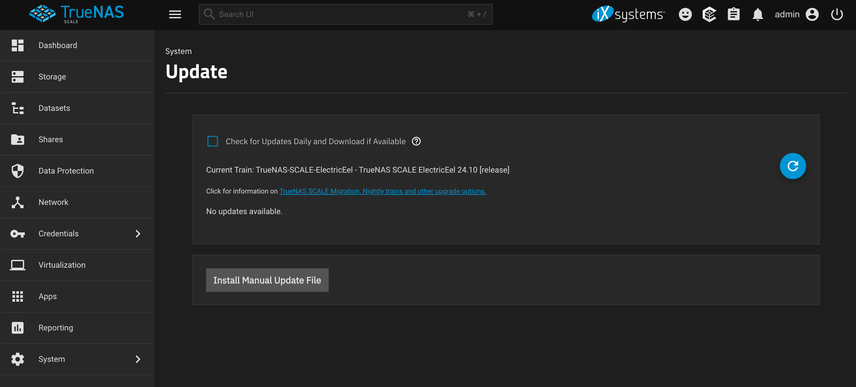Screen dimensions: 856x387
Task: Click the Apps grid icon
Action: [18, 296]
